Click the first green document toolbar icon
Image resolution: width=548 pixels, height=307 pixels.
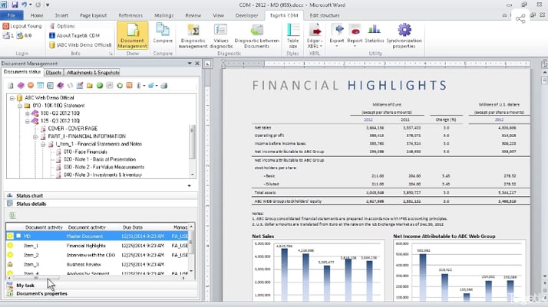[11, 86]
